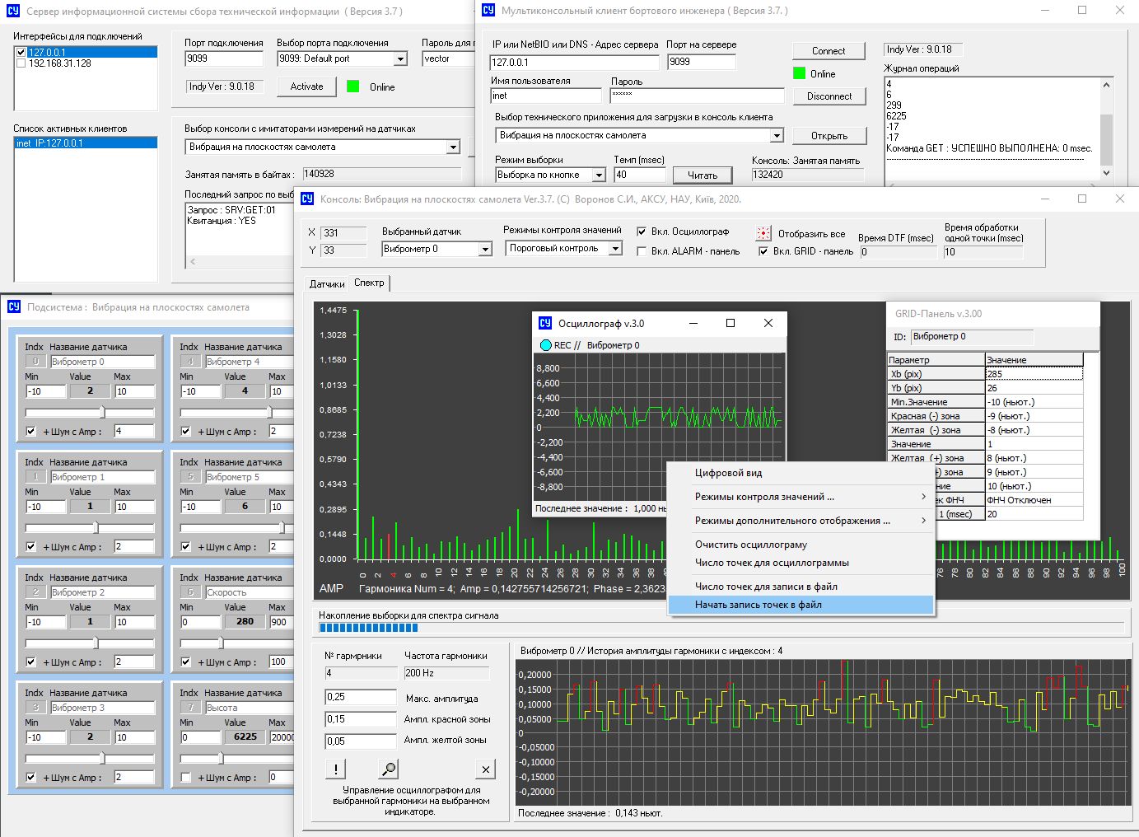Enable the 'Вкл. ALARM - панель' checkbox
This screenshot has height=837, width=1139.
(642, 251)
